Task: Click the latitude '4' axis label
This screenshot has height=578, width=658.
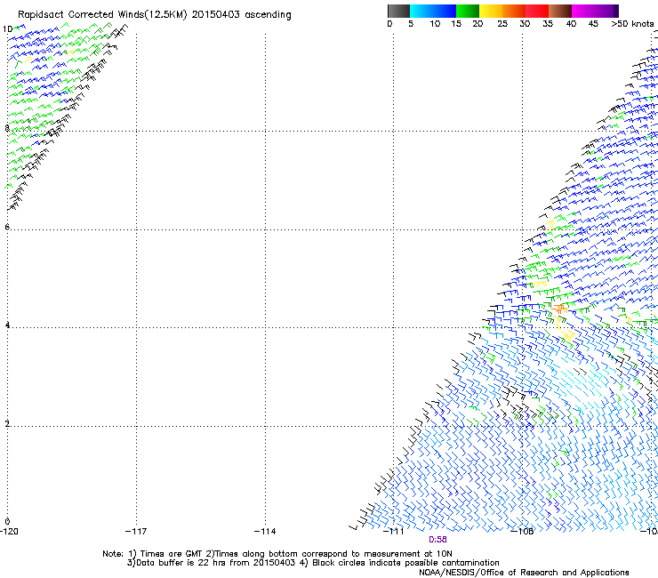Action: (x=7, y=325)
